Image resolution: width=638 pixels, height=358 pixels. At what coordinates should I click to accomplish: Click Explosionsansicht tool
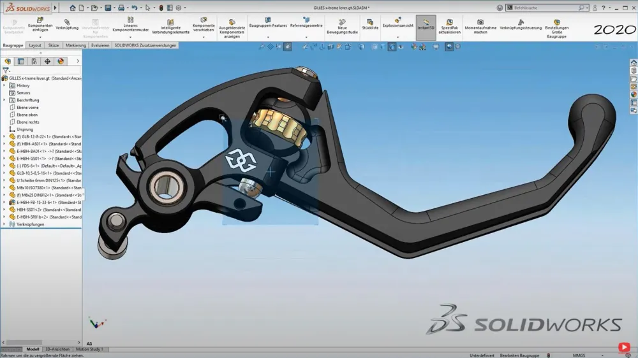tap(398, 22)
